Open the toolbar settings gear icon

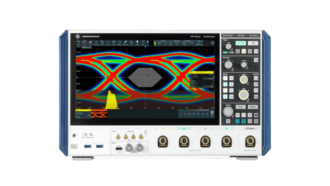[147, 42]
